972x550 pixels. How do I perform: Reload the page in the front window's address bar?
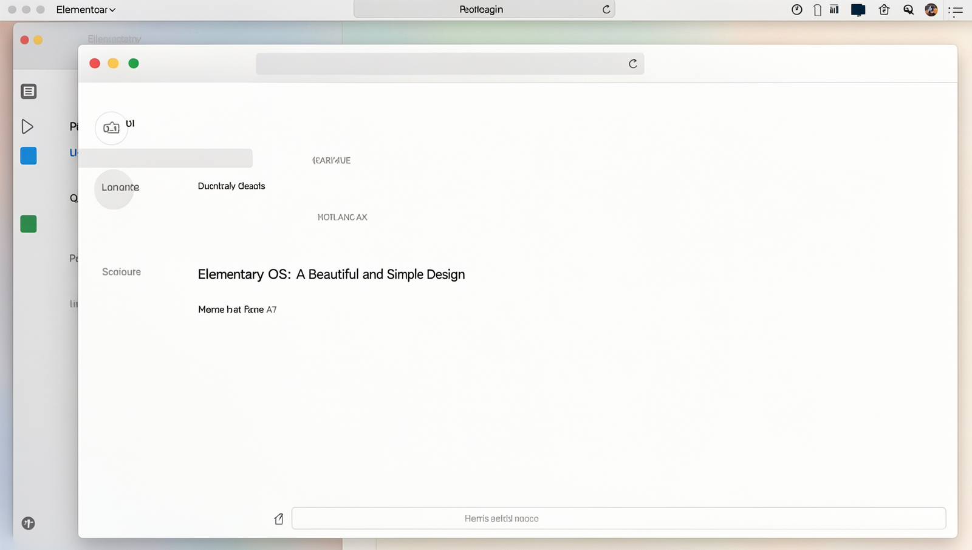pyautogui.click(x=632, y=64)
